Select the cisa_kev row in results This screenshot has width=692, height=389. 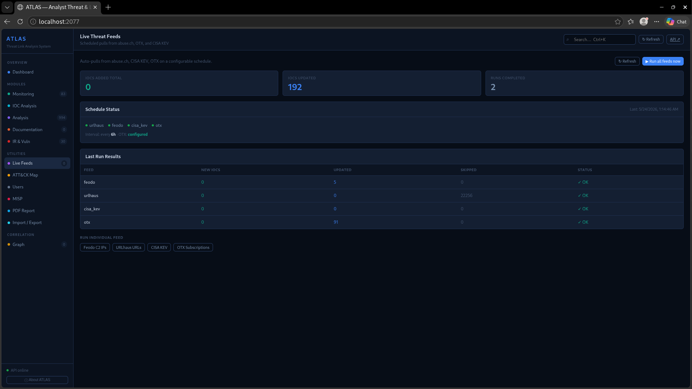coord(382,209)
